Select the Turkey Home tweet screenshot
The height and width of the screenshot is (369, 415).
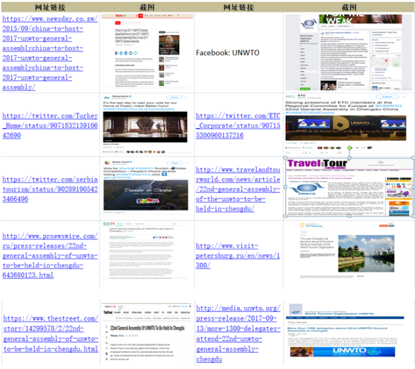[146, 124]
